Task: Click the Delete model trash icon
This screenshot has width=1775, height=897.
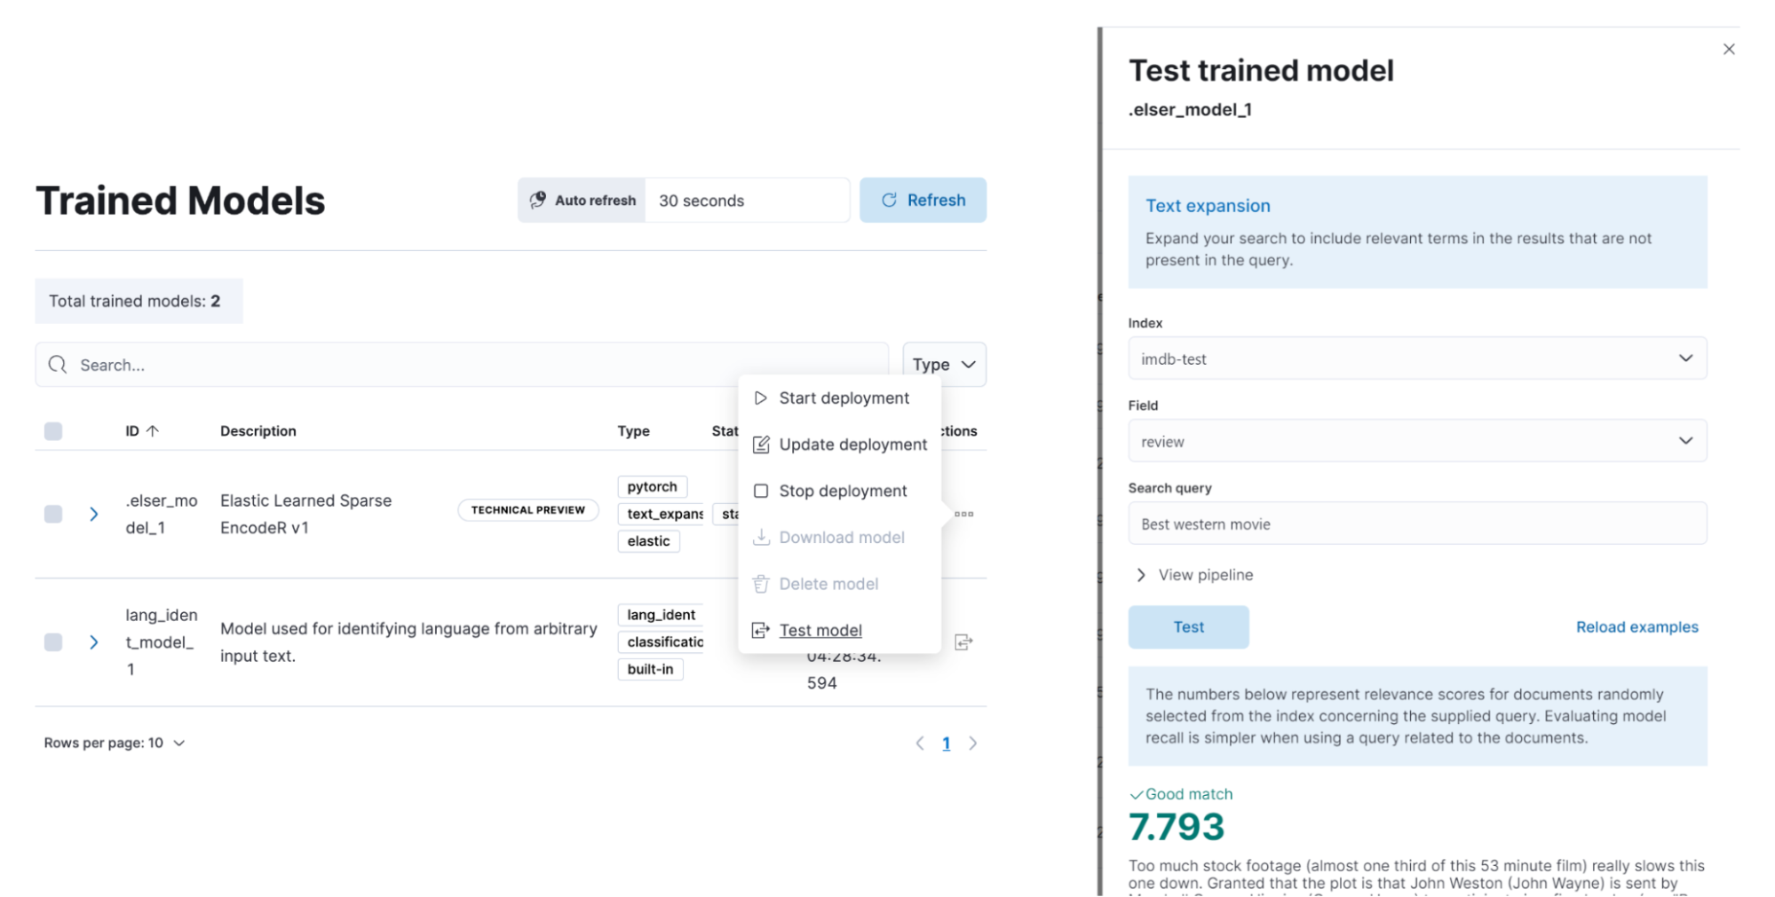Action: coord(761,584)
